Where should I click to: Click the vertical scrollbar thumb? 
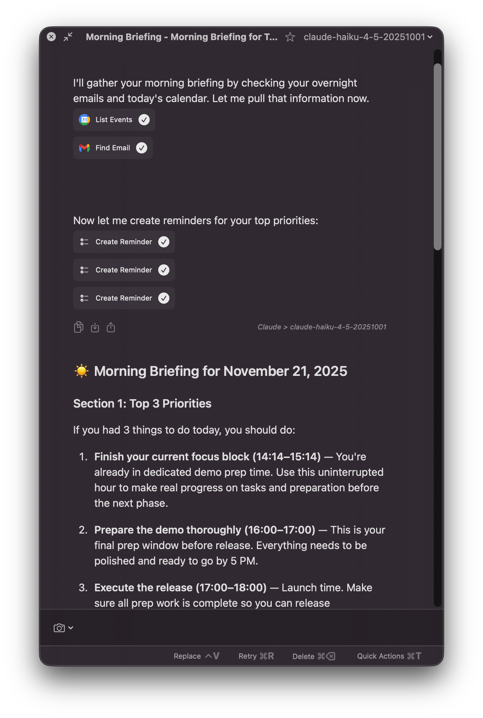437,157
